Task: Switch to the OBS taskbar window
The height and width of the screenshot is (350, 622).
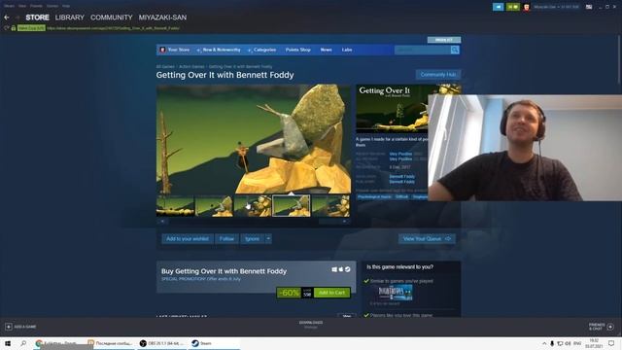Action: click(162, 343)
